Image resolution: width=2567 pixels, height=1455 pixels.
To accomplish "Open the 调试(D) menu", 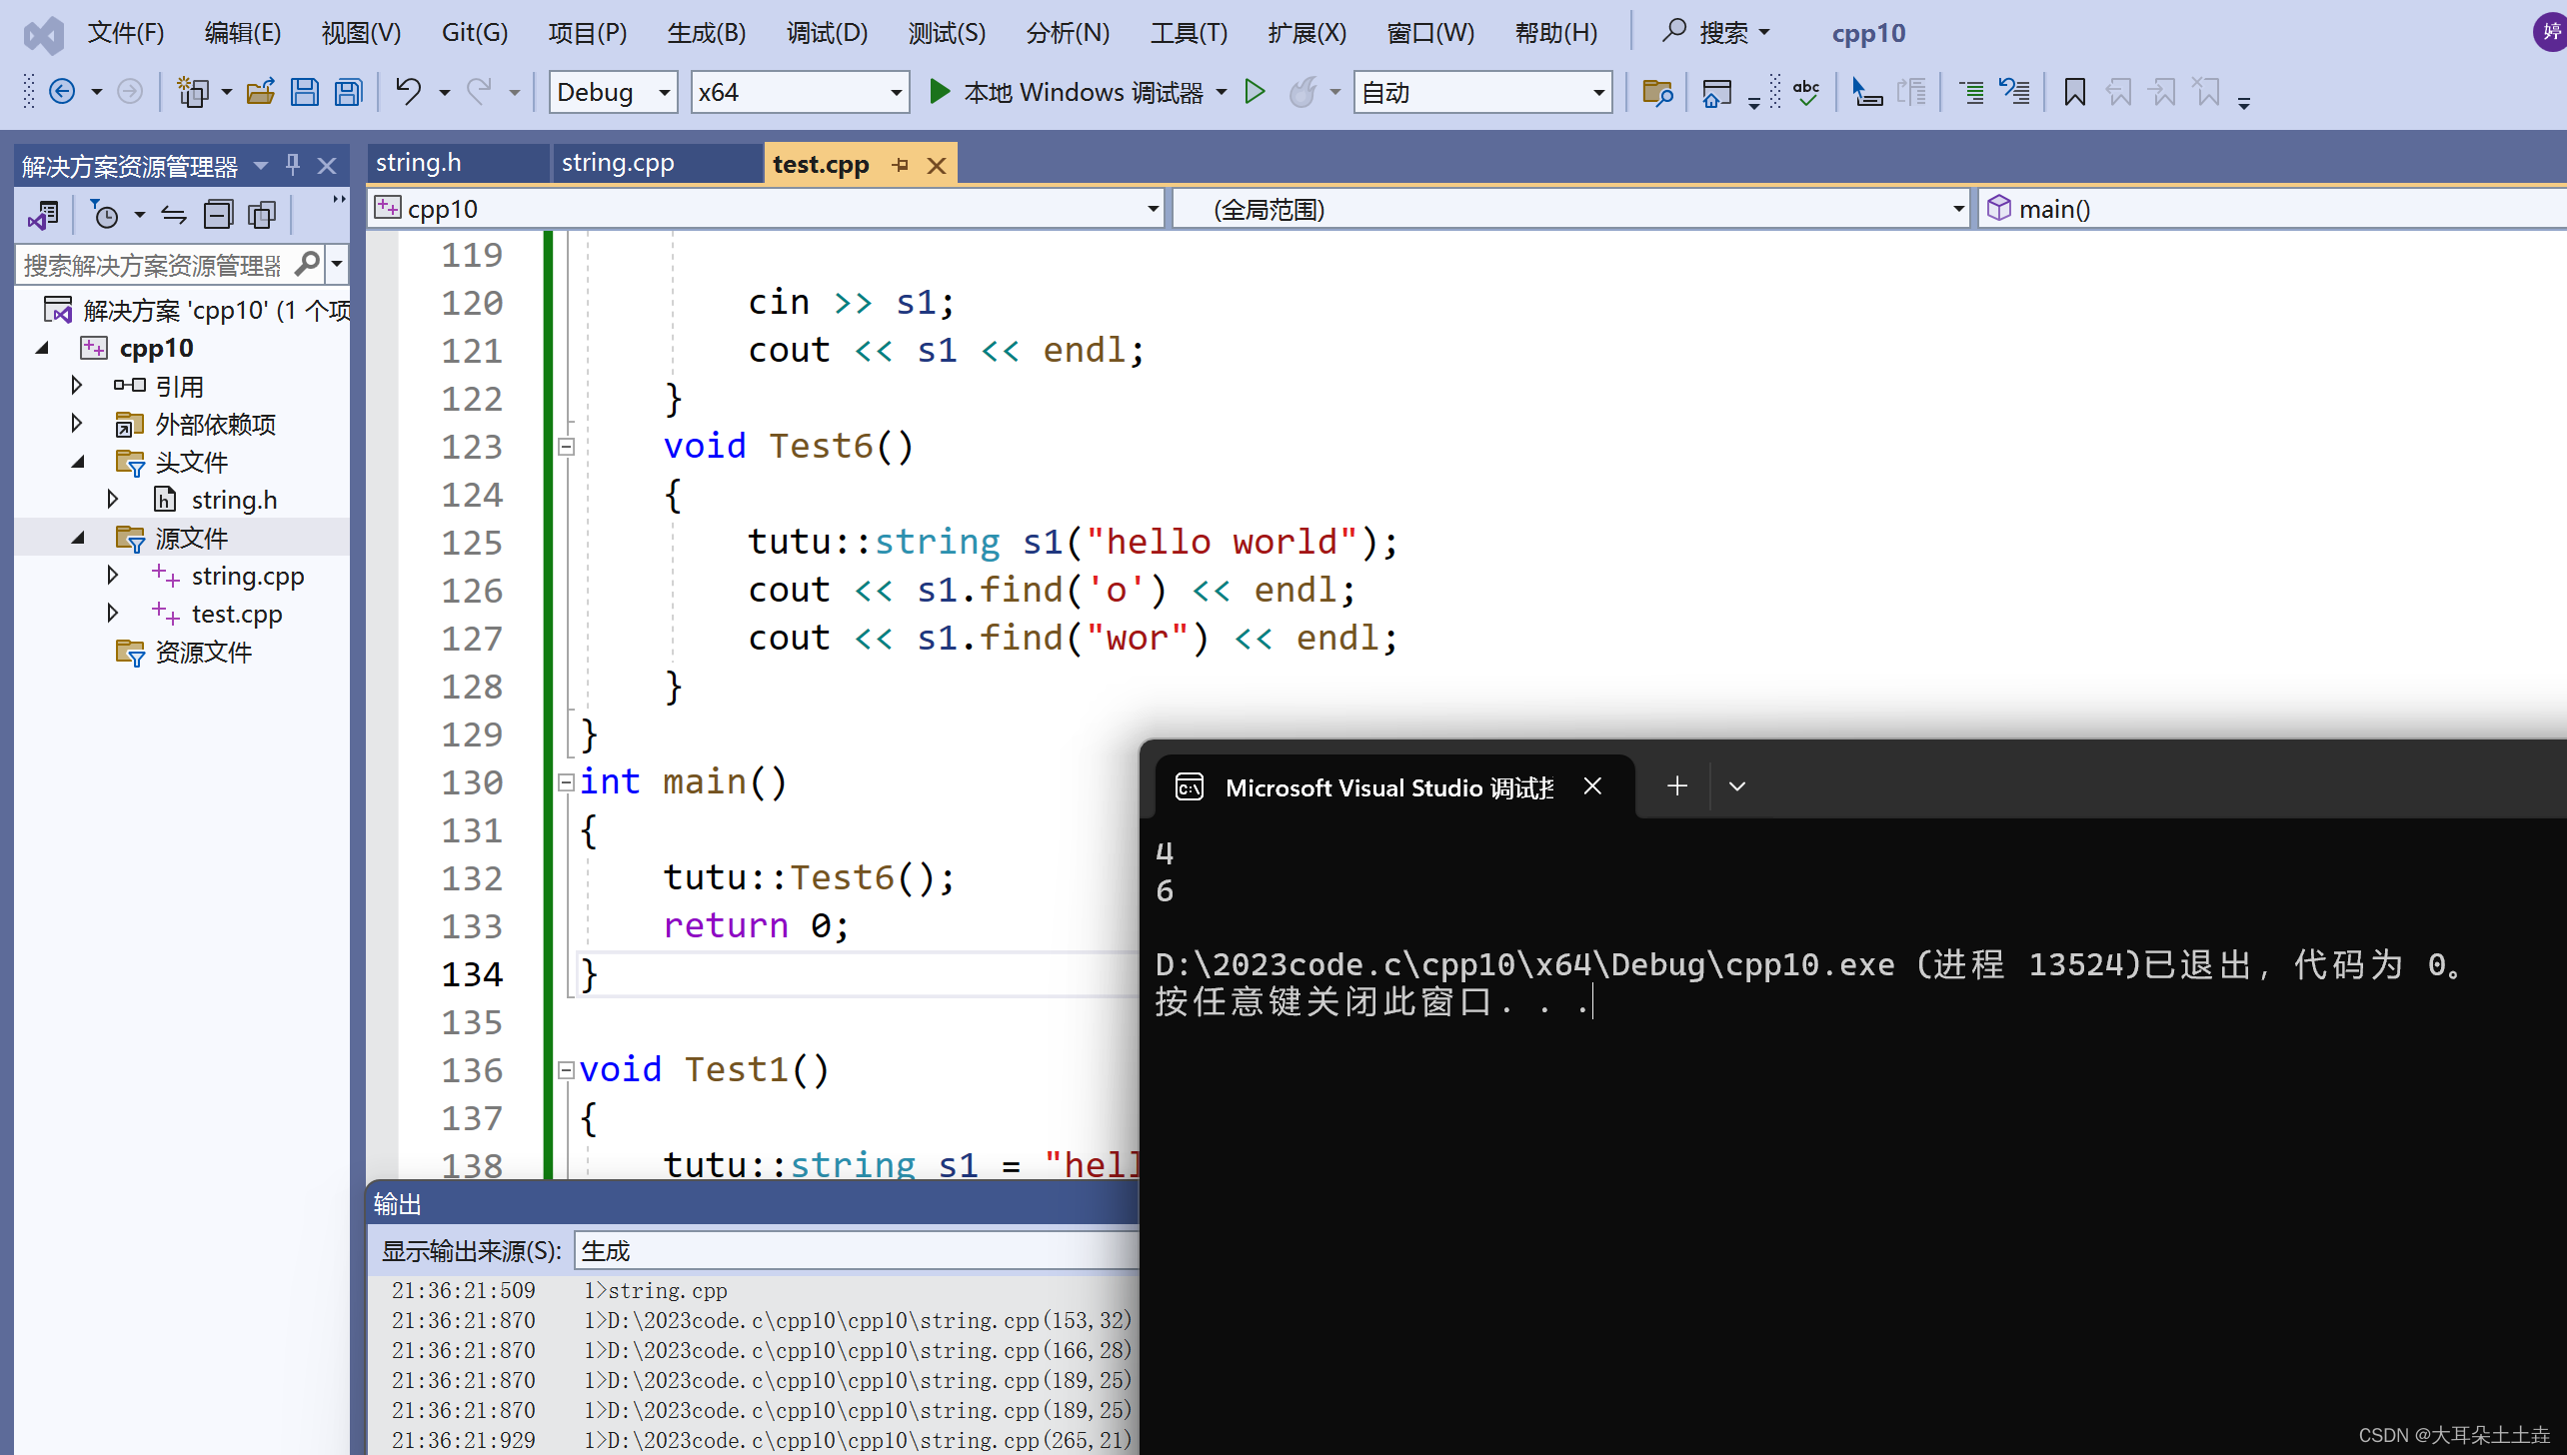I will coord(826,33).
